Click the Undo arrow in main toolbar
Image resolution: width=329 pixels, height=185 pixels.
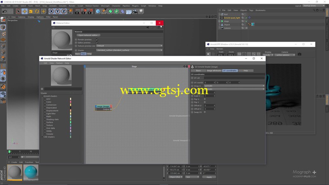click(x=5, y=12)
